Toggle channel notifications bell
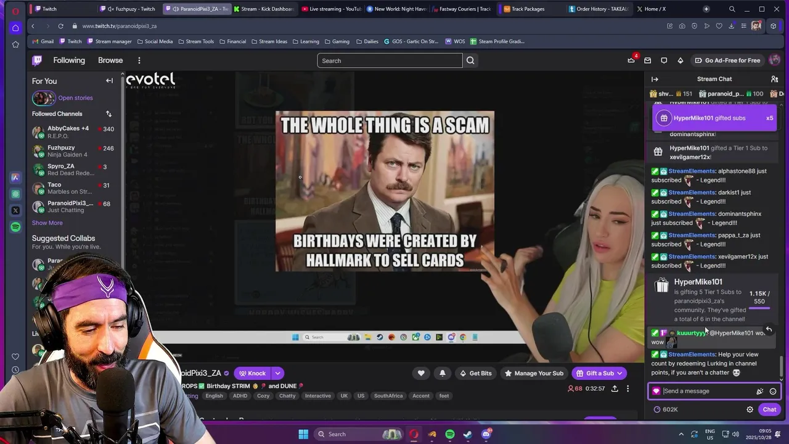The width and height of the screenshot is (789, 444). click(442, 373)
